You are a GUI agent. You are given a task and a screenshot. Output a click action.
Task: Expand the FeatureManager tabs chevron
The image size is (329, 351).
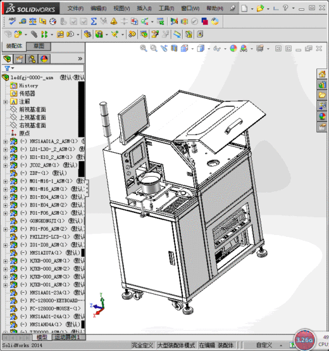[x=80, y=59]
